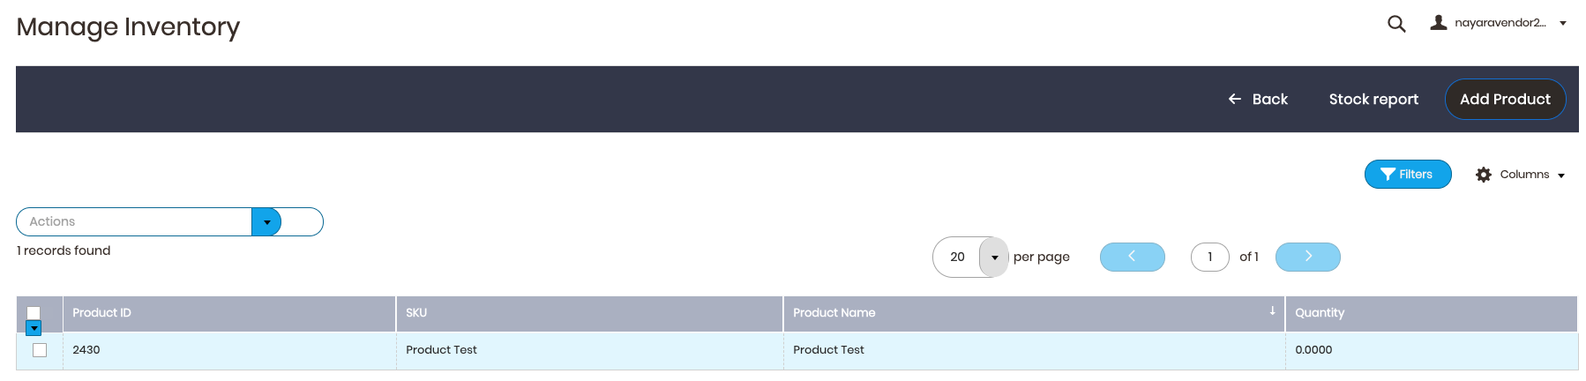
Task: Go to next page arrow
Action: click(x=1308, y=257)
